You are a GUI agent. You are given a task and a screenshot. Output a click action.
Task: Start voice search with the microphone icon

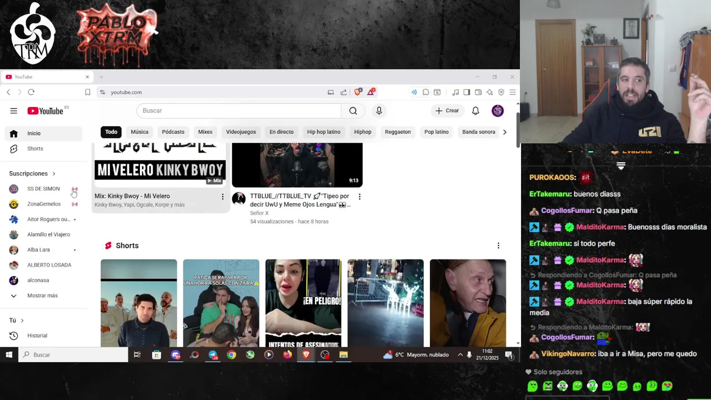click(x=379, y=111)
